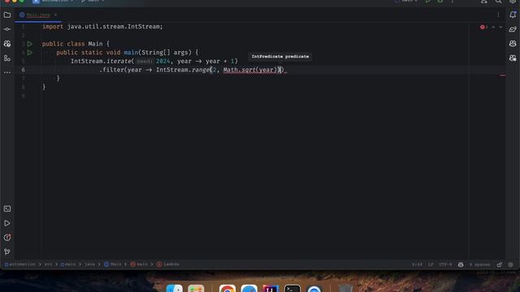Click the red error stripe mark on scrollbar

tap(503, 75)
